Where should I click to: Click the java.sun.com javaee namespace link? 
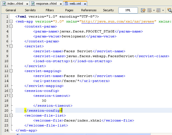pos(118,21)
